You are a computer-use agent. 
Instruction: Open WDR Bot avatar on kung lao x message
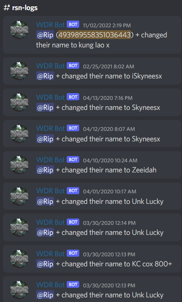click(x=19, y=30)
